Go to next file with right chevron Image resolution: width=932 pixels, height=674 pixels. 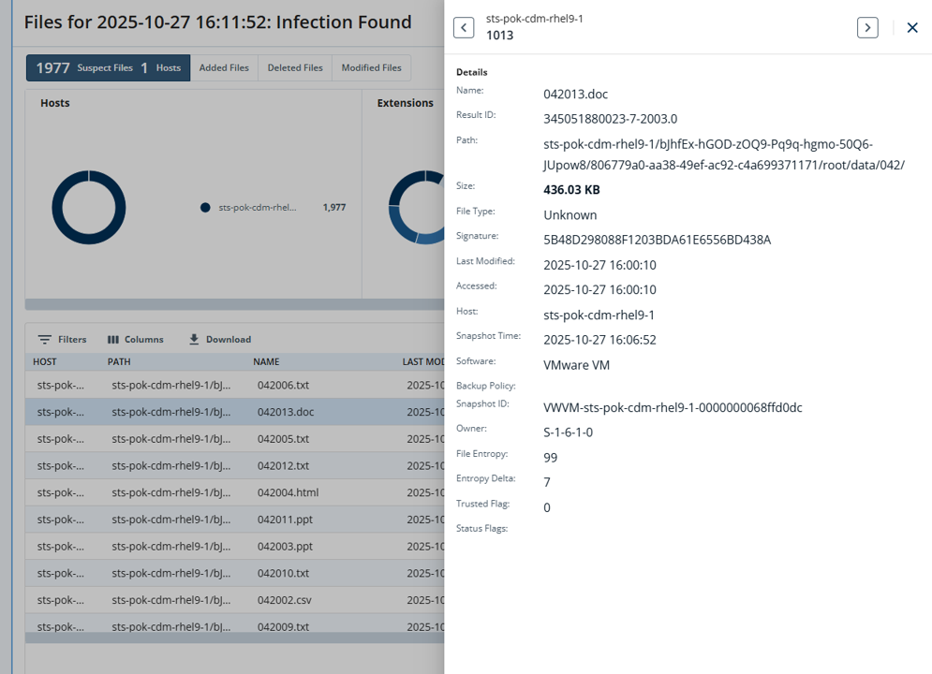(x=867, y=27)
